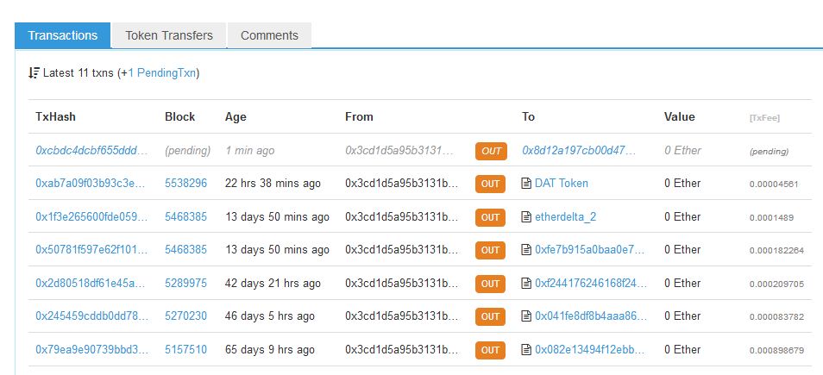Screen dimensions: 823x375
Task: Click the contract icon beside 0x041fe8df8b4aaa86
Action: (x=527, y=316)
